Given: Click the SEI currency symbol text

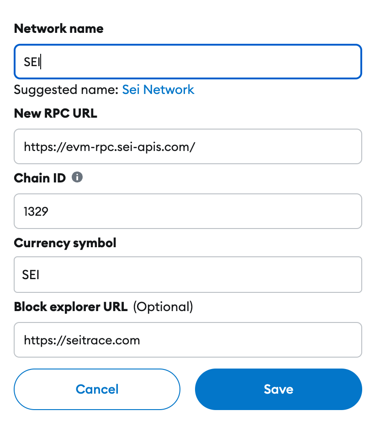Looking at the screenshot, I should click(31, 275).
